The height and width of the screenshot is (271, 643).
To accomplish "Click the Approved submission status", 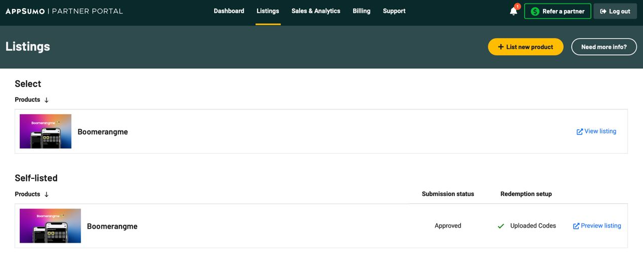I will coord(448,226).
